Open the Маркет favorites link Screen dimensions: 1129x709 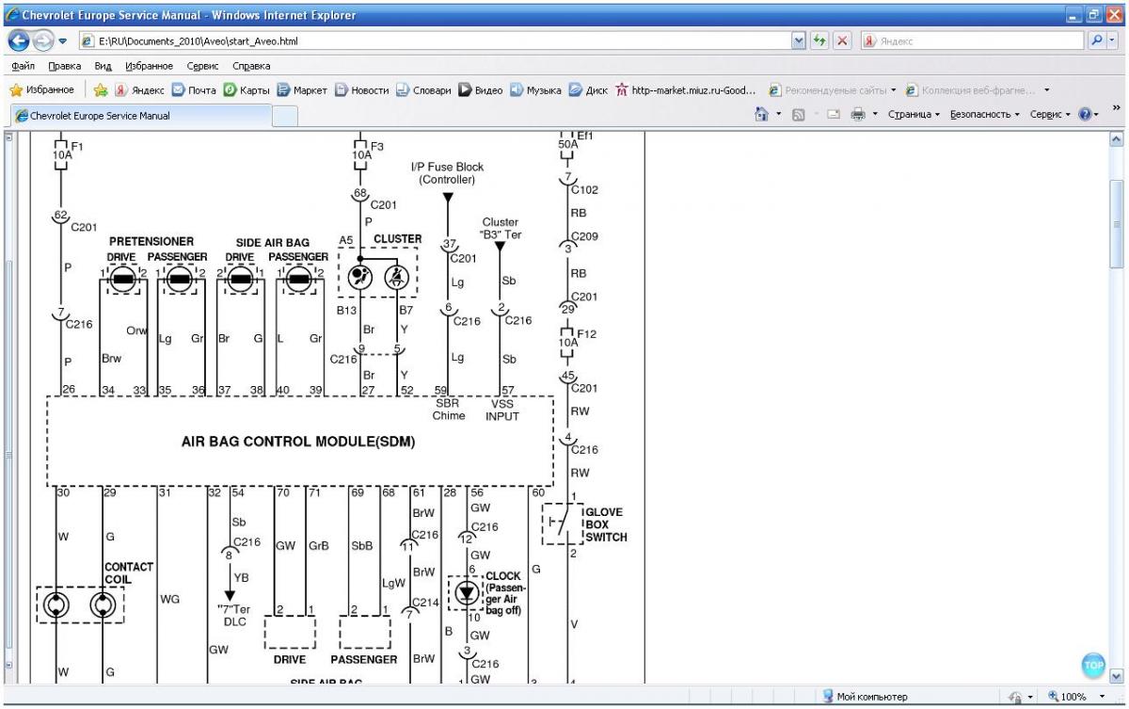tap(302, 90)
